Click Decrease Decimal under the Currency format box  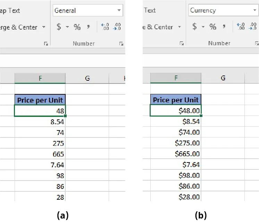point(253,27)
